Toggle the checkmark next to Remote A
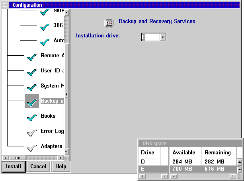 pyautogui.click(x=32, y=57)
